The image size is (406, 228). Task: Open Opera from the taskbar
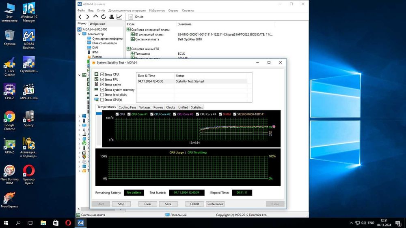[68, 223]
